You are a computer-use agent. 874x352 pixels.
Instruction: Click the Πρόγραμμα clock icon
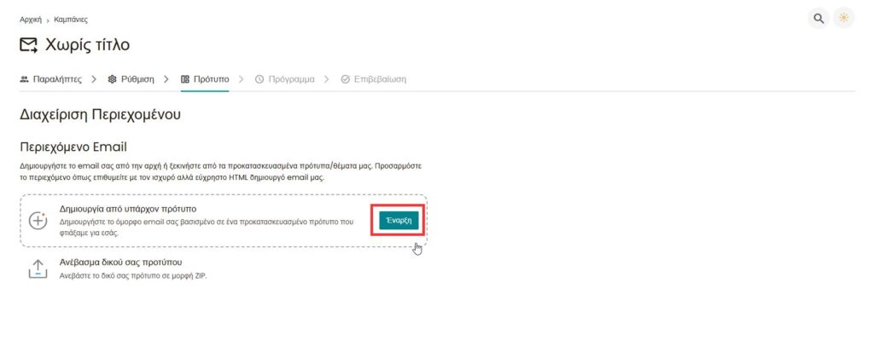(259, 79)
